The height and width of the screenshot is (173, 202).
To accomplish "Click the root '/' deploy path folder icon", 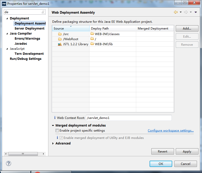I will (92, 39).
